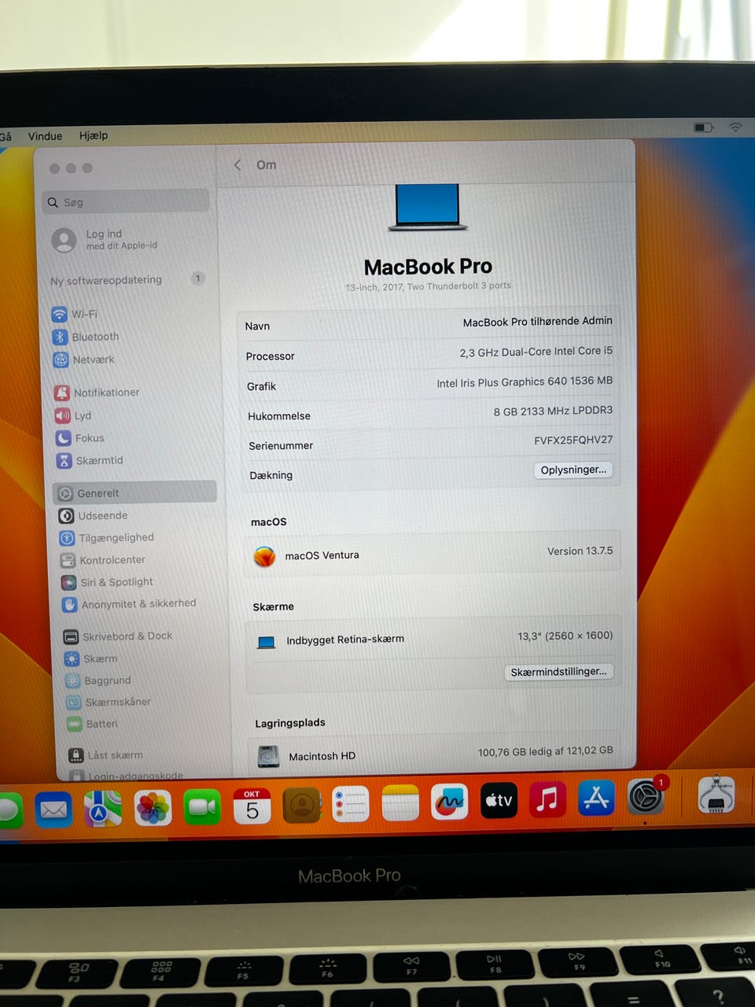Open Bluetooth settings in sidebar
Viewport: 755px width, 1007px height.
tap(85, 337)
